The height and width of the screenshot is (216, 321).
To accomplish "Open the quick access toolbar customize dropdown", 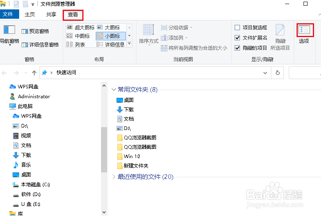I will tap(33, 4).
